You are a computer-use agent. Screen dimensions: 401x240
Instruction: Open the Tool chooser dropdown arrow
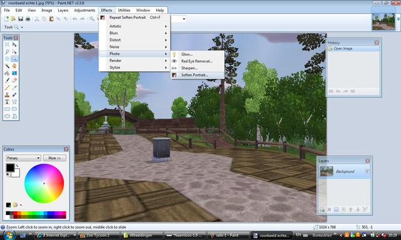click(x=22, y=27)
